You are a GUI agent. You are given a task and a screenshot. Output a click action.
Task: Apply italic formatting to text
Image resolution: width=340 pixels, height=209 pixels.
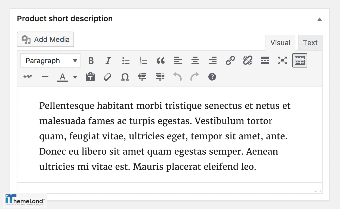pos(108,61)
